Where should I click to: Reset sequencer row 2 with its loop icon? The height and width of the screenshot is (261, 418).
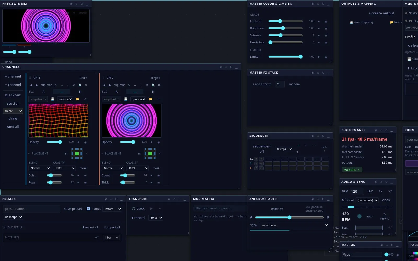261,168
